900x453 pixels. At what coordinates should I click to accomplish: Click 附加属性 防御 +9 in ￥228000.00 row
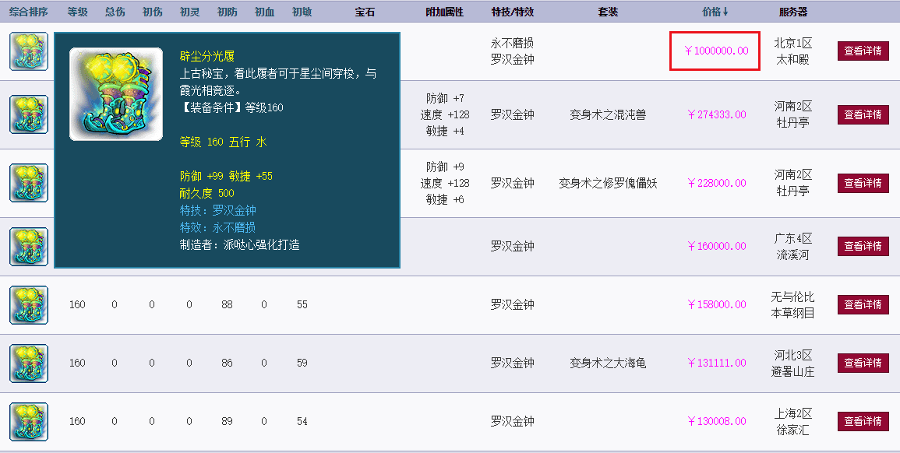pos(445,167)
